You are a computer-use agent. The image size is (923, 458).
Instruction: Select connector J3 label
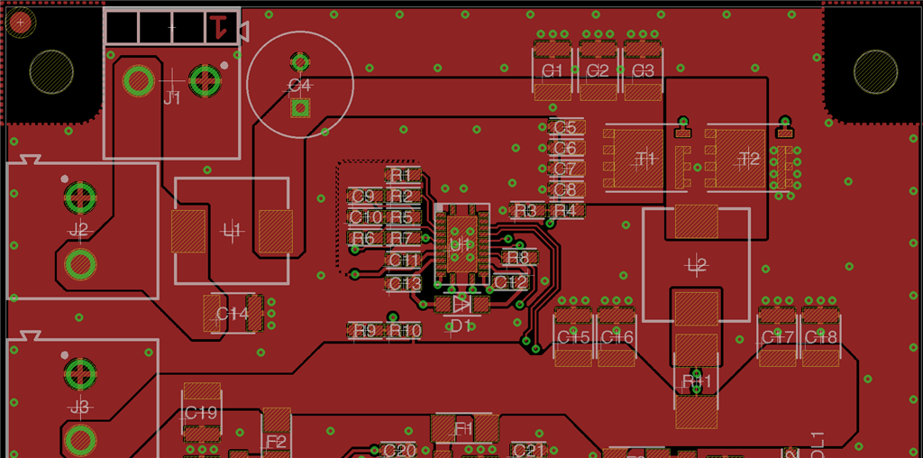[x=79, y=407]
